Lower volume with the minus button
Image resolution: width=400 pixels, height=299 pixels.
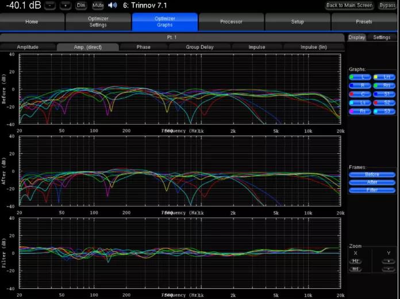[x=50, y=5]
